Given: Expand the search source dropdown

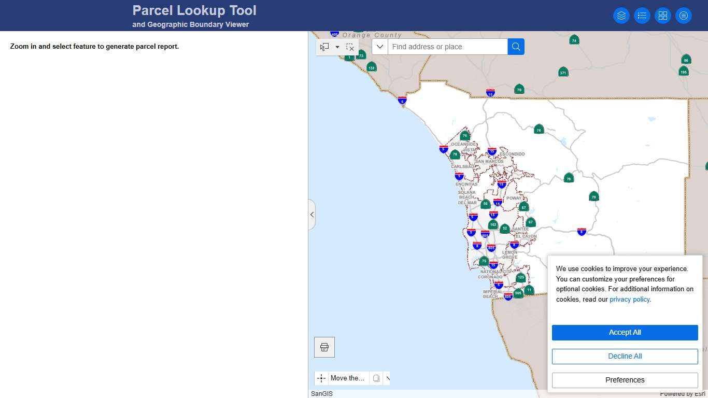Looking at the screenshot, I should [380, 47].
